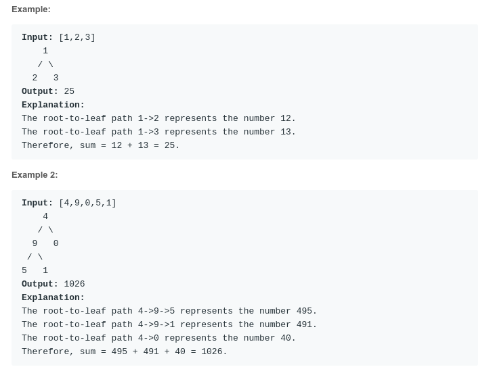Click the input array [1,2,3]
493x367 pixels.
pos(77,37)
